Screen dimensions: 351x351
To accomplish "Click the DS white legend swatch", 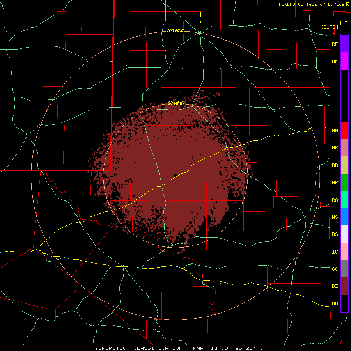I will (344, 234).
